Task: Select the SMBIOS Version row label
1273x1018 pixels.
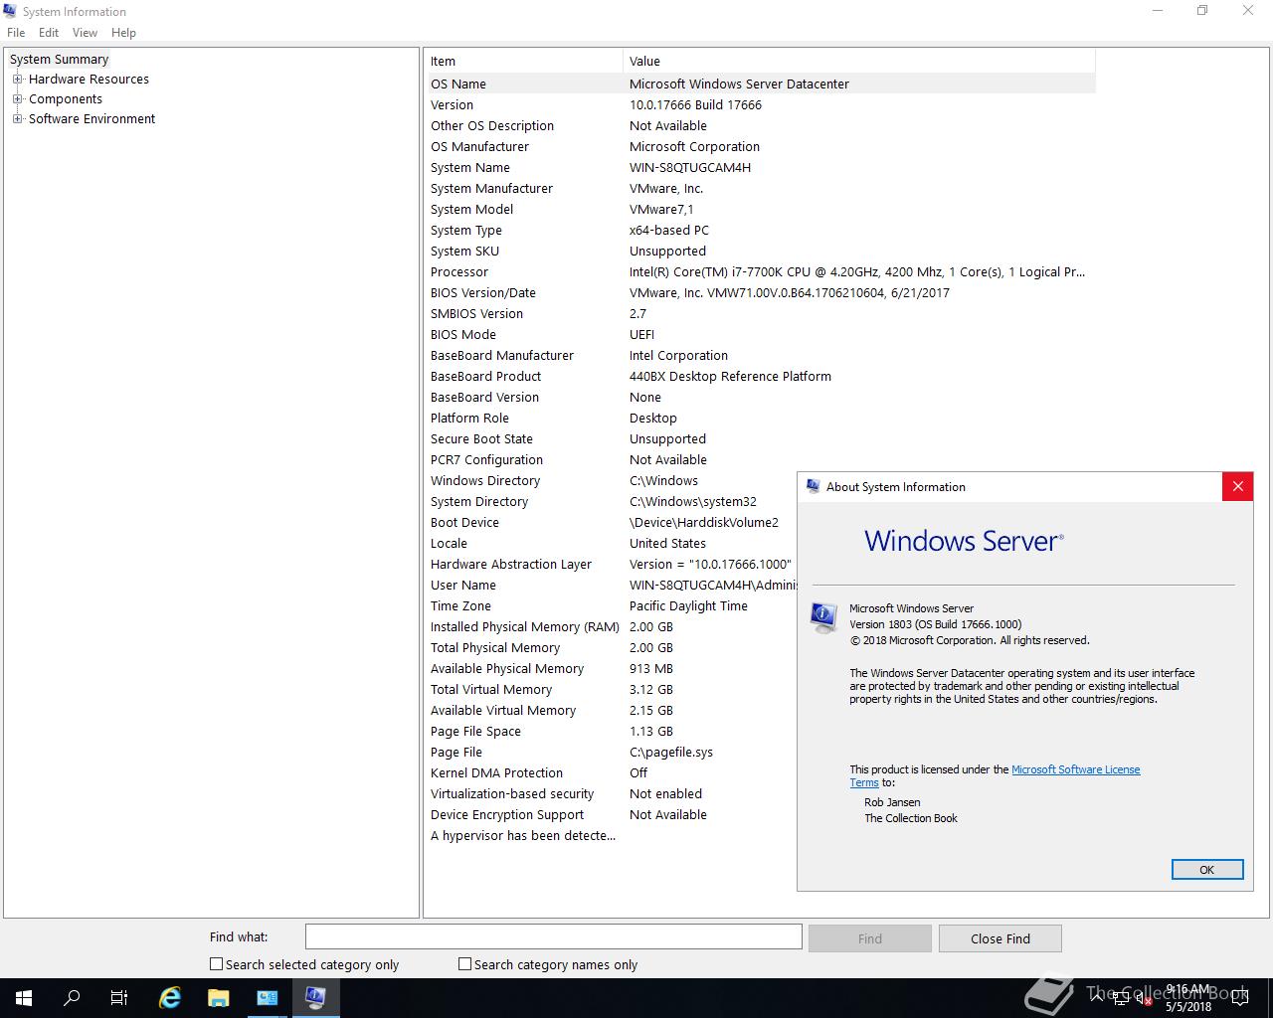Action: (476, 313)
